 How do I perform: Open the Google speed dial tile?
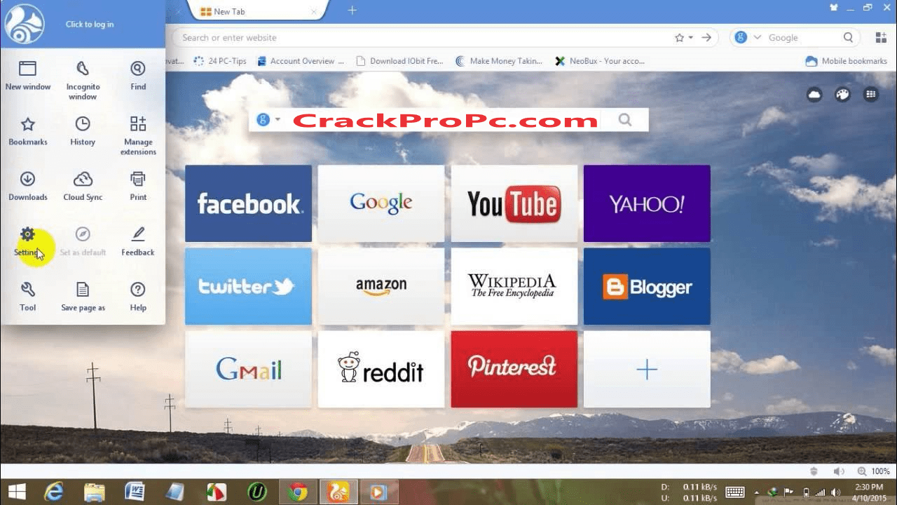(381, 203)
